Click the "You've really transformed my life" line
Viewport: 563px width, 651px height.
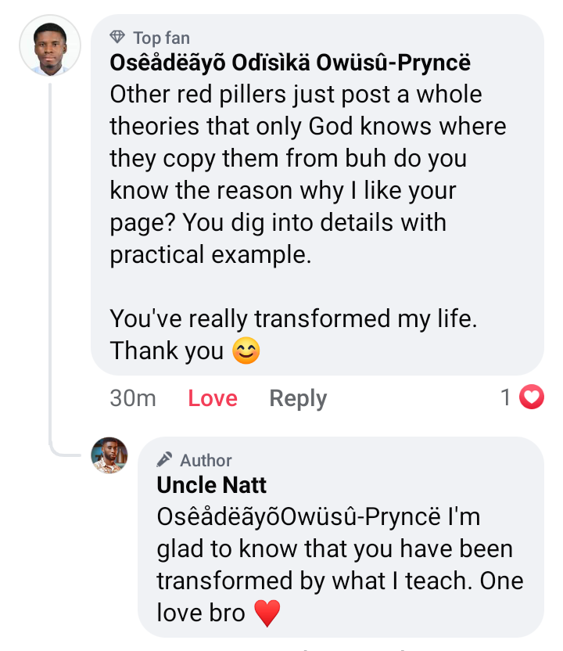[293, 319]
